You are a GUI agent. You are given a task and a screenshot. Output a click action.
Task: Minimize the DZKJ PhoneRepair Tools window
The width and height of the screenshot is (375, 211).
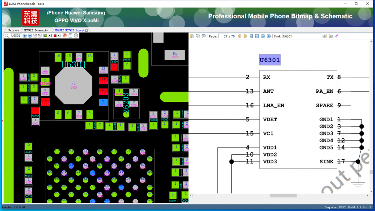pyautogui.click(x=345, y=4)
